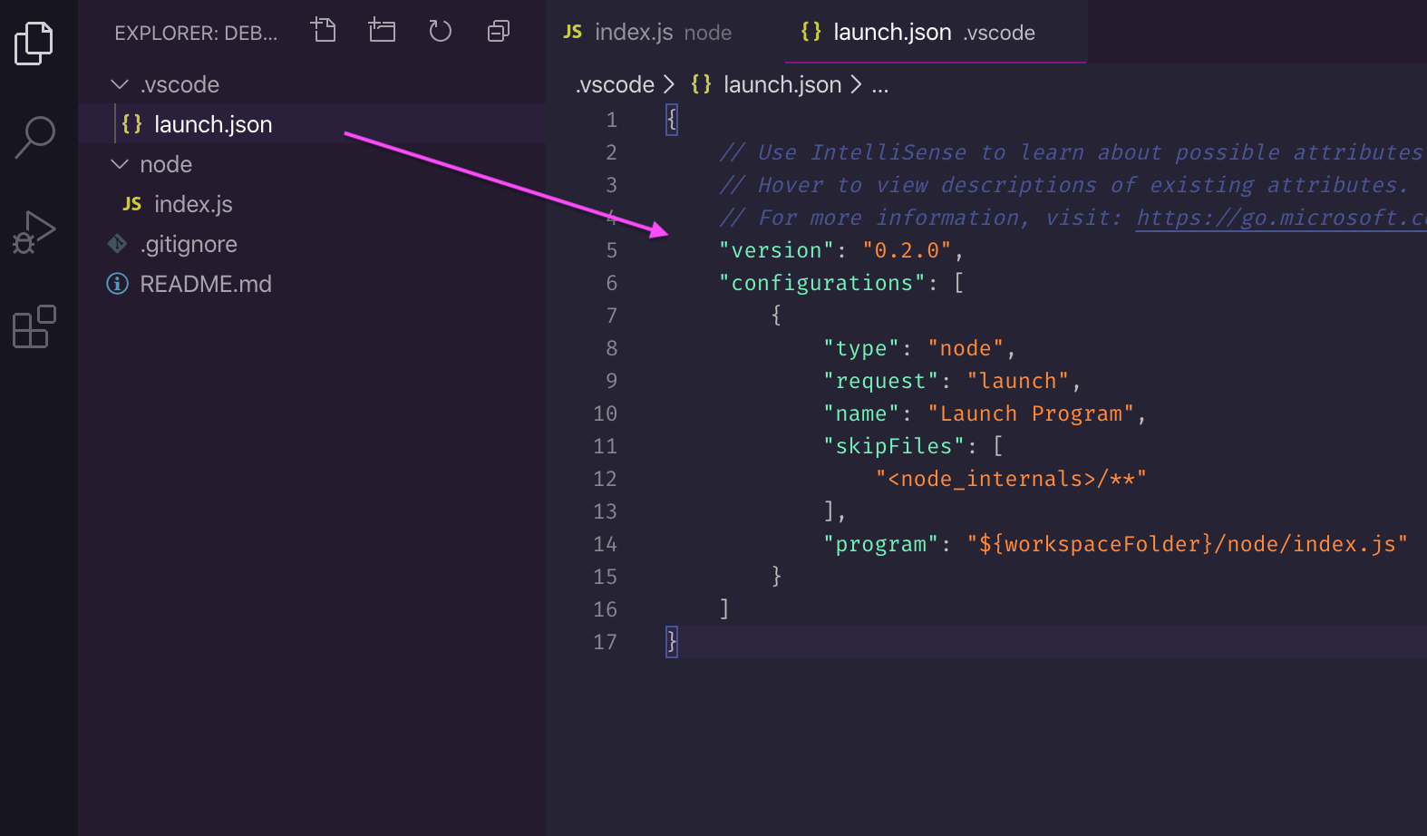Collapse all folders in Explorer
The width and height of the screenshot is (1427, 836).
pos(498,31)
